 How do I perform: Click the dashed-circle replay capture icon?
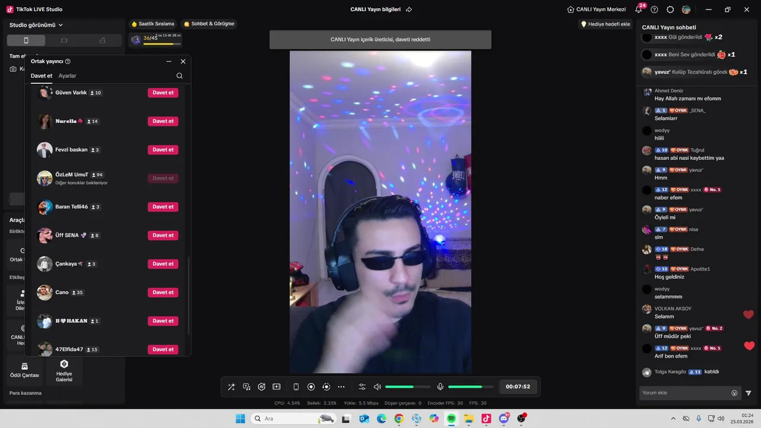(x=326, y=387)
